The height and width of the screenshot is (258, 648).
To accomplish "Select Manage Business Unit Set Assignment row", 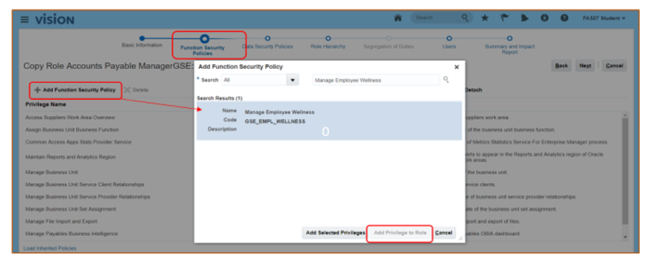I will pos(70,209).
